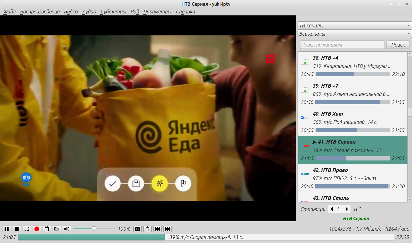
Task: Click the scrollbar up arrow in channel list
Action: (409, 53)
